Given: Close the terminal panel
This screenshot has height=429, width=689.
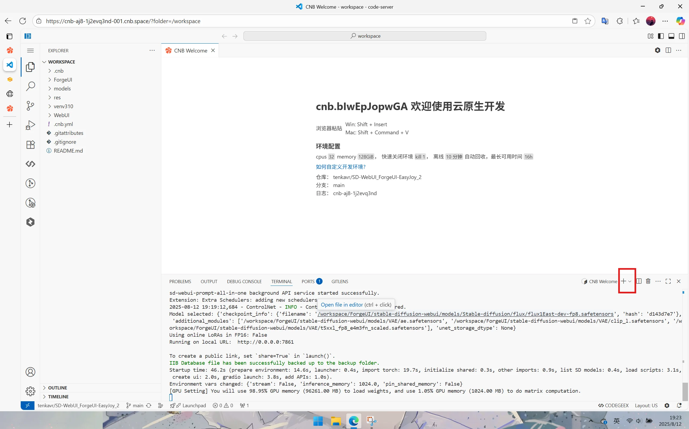Looking at the screenshot, I should (x=678, y=281).
